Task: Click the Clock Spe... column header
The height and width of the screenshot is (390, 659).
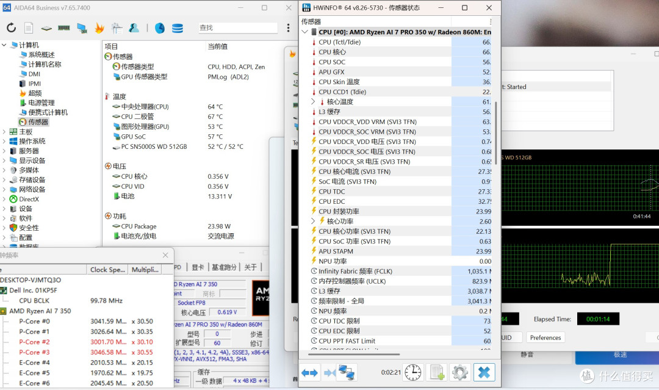Action: [107, 270]
